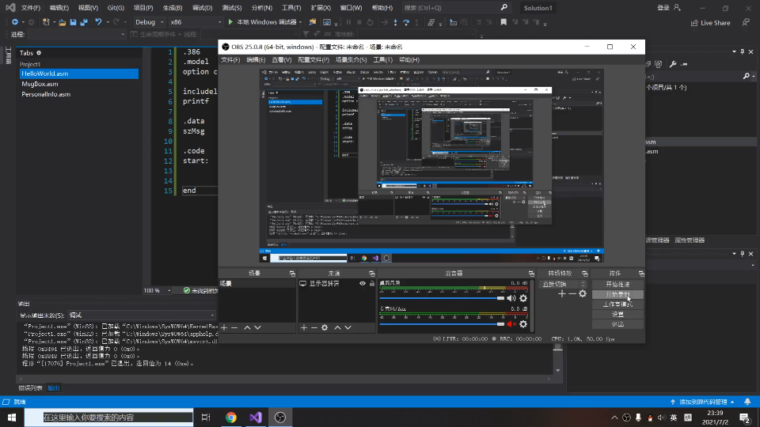This screenshot has height=427, width=760.
Task: Click the speaker icon for desktop audio
Action: coord(511,298)
